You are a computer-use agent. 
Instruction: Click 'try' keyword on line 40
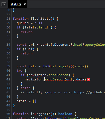click(x=20, y=71)
